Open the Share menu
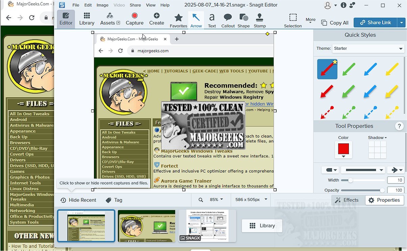 click(x=135, y=5)
